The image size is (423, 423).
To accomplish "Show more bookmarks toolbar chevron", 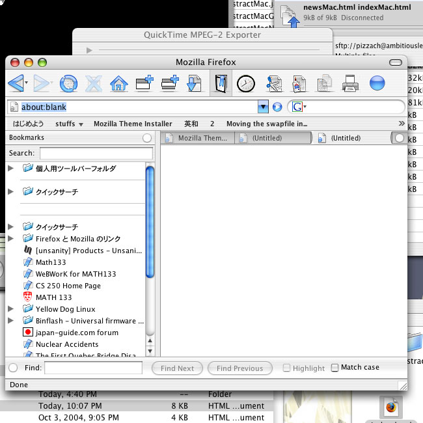I will click(402, 124).
